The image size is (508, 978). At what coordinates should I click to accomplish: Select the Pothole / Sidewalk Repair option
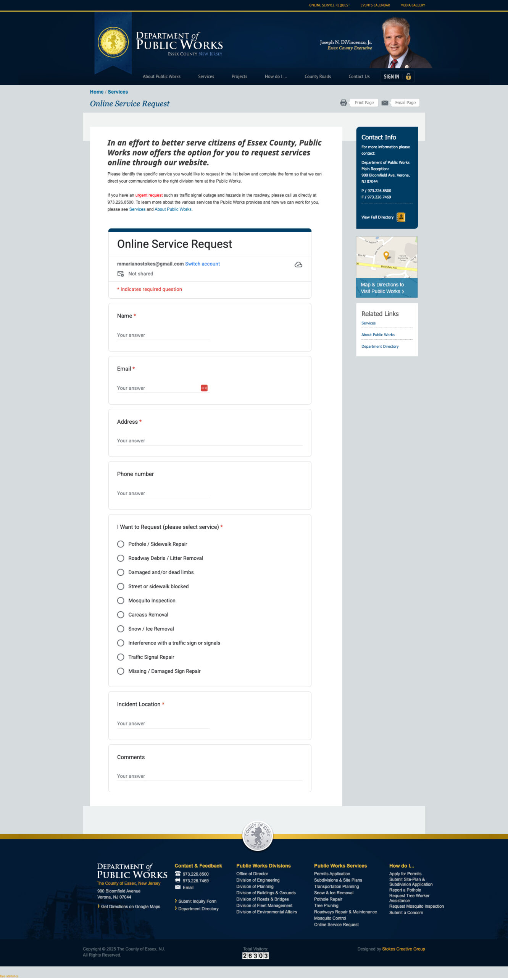tap(121, 544)
